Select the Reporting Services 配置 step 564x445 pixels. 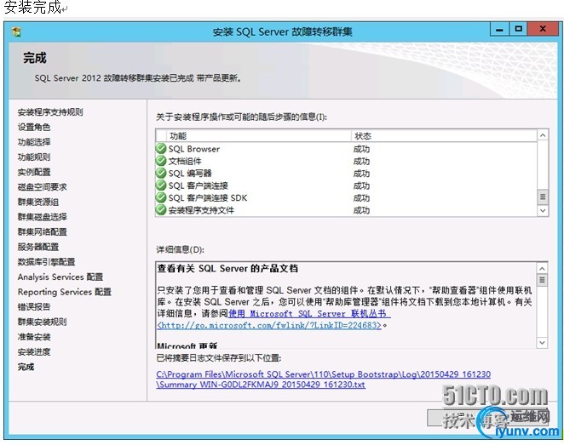tap(65, 292)
